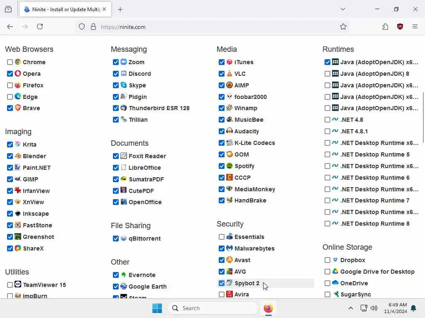
Task: Close the Ninite tab
Action: click(104, 9)
